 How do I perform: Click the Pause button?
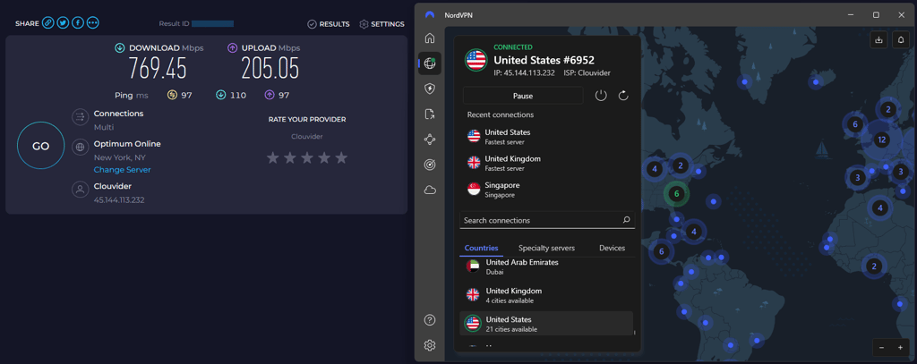(523, 96)
